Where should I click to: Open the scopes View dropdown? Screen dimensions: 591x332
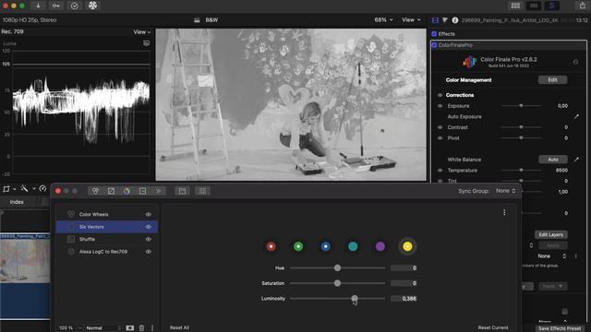click(141, 32)
